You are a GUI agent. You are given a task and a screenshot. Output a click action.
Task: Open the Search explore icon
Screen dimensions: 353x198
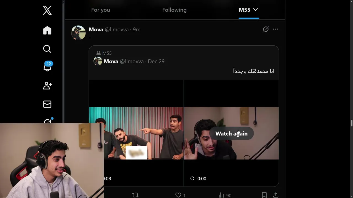(47, 49)
